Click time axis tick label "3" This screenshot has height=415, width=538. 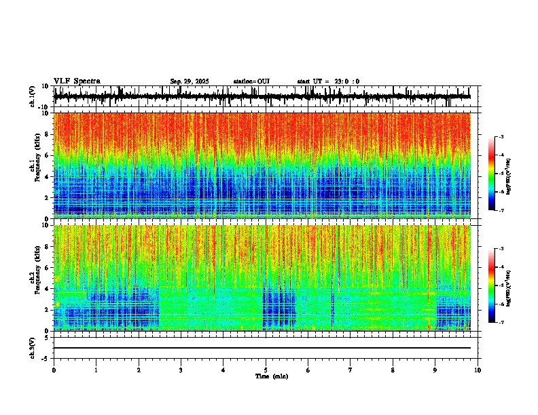point(181,370)
